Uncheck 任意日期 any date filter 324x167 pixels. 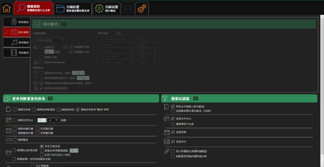click(x=173, y=132)
